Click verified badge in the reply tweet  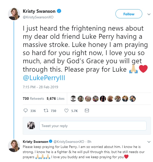pos(51,141)
